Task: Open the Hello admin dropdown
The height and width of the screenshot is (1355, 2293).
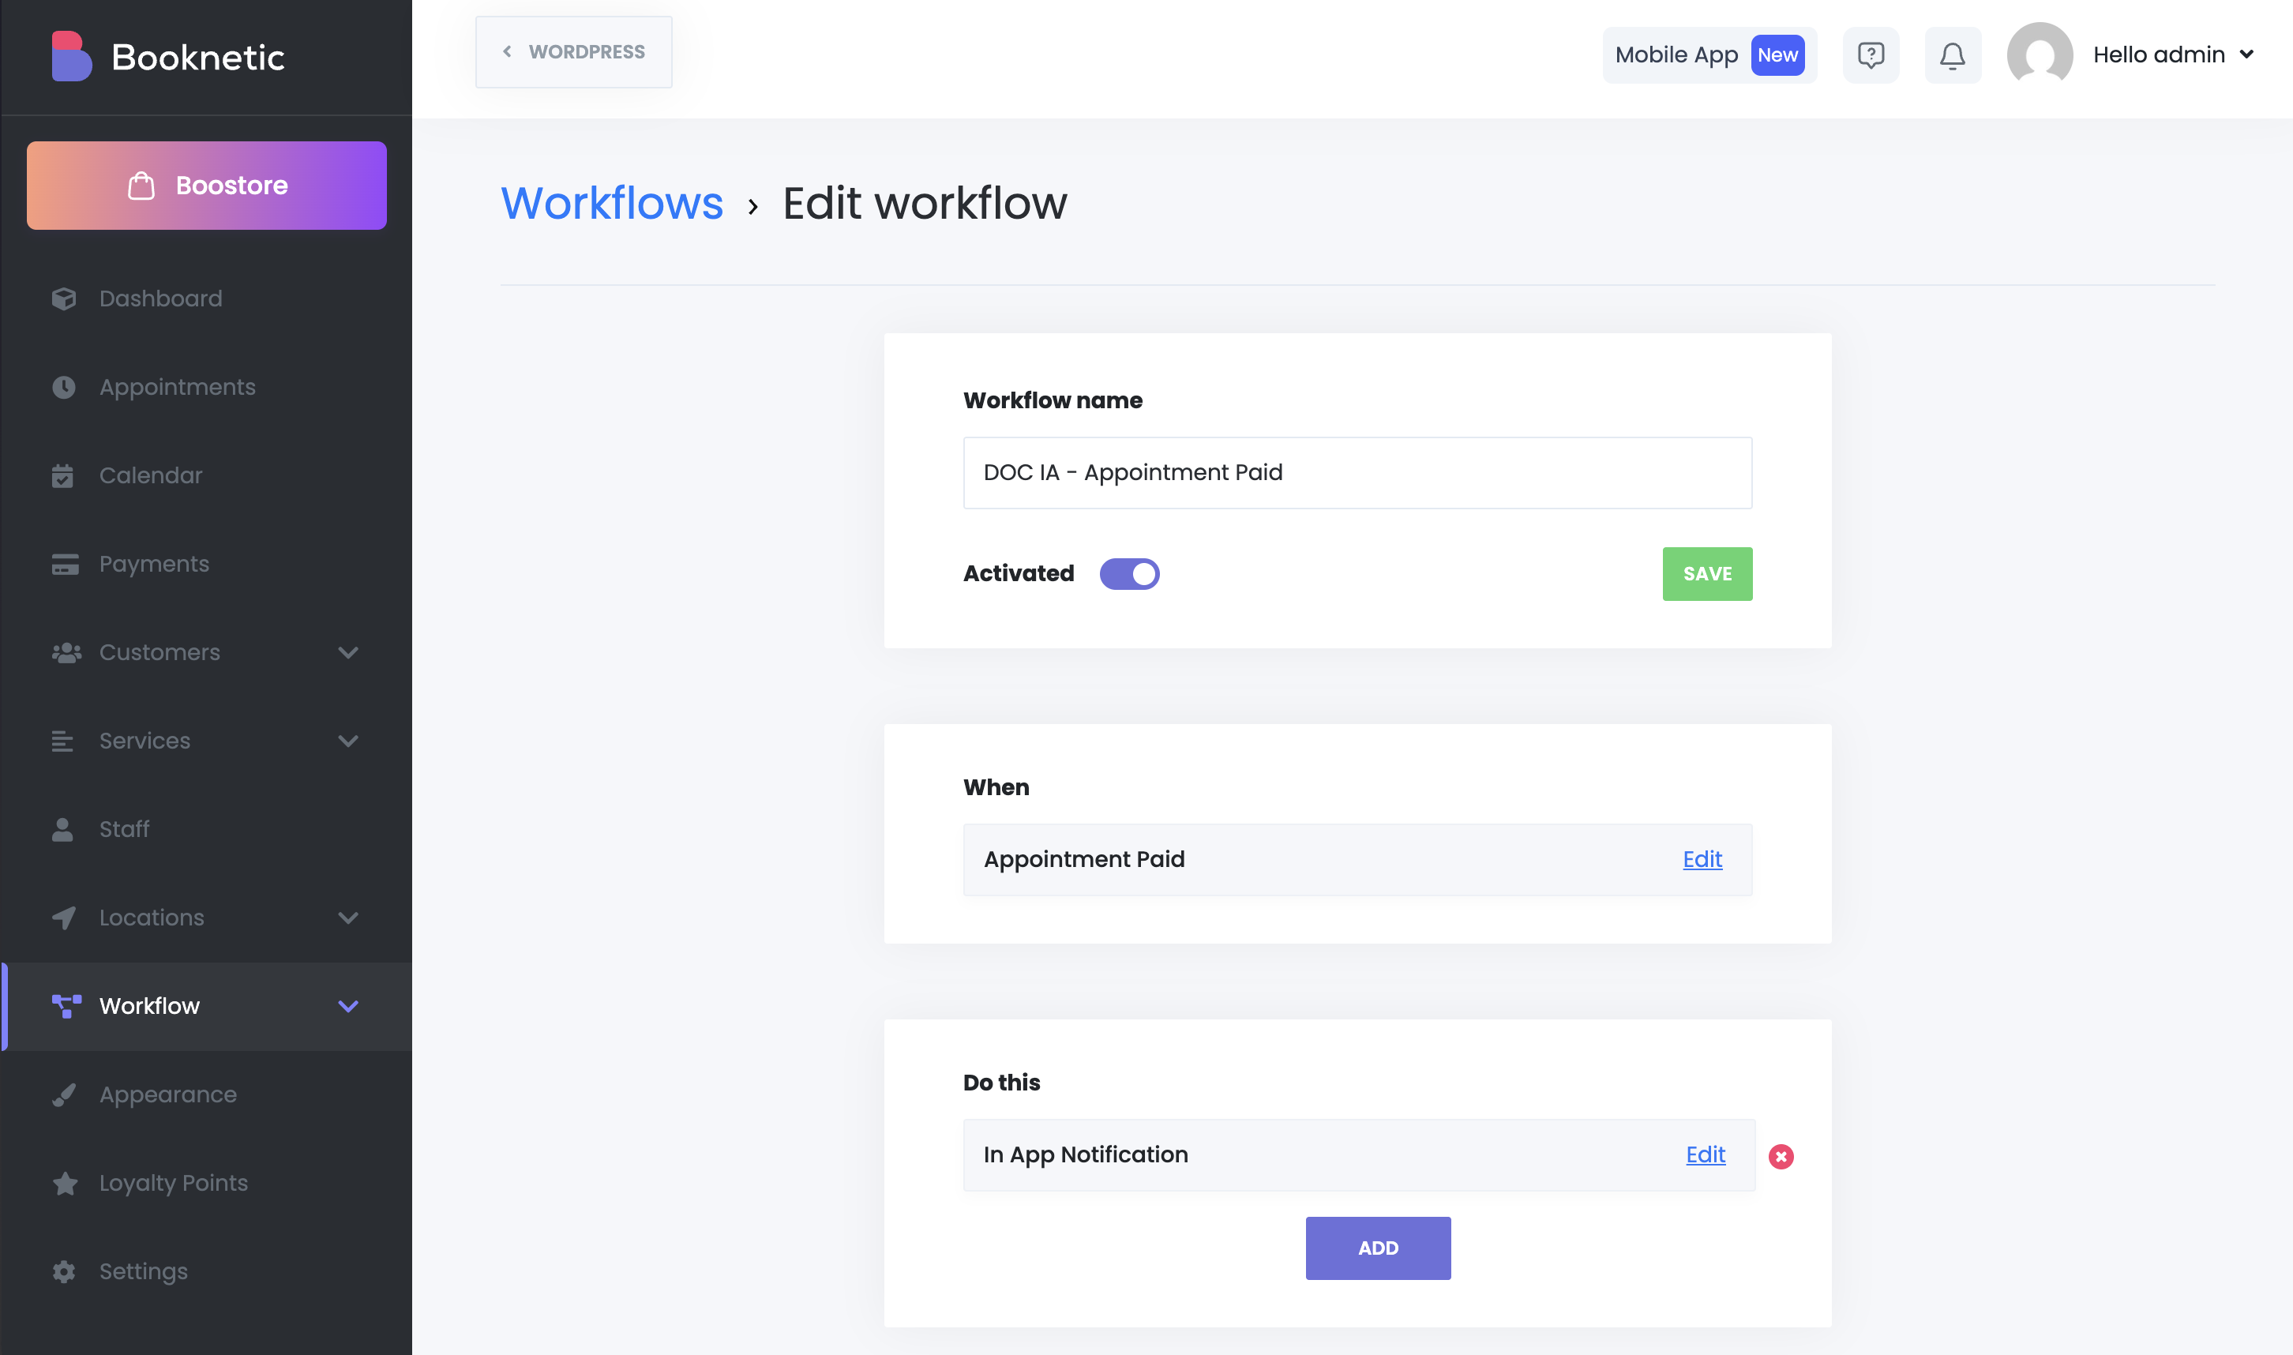Action: point(2172,54)
